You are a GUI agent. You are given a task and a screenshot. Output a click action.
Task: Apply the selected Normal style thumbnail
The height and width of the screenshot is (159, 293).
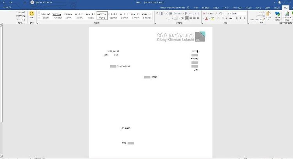102,16
